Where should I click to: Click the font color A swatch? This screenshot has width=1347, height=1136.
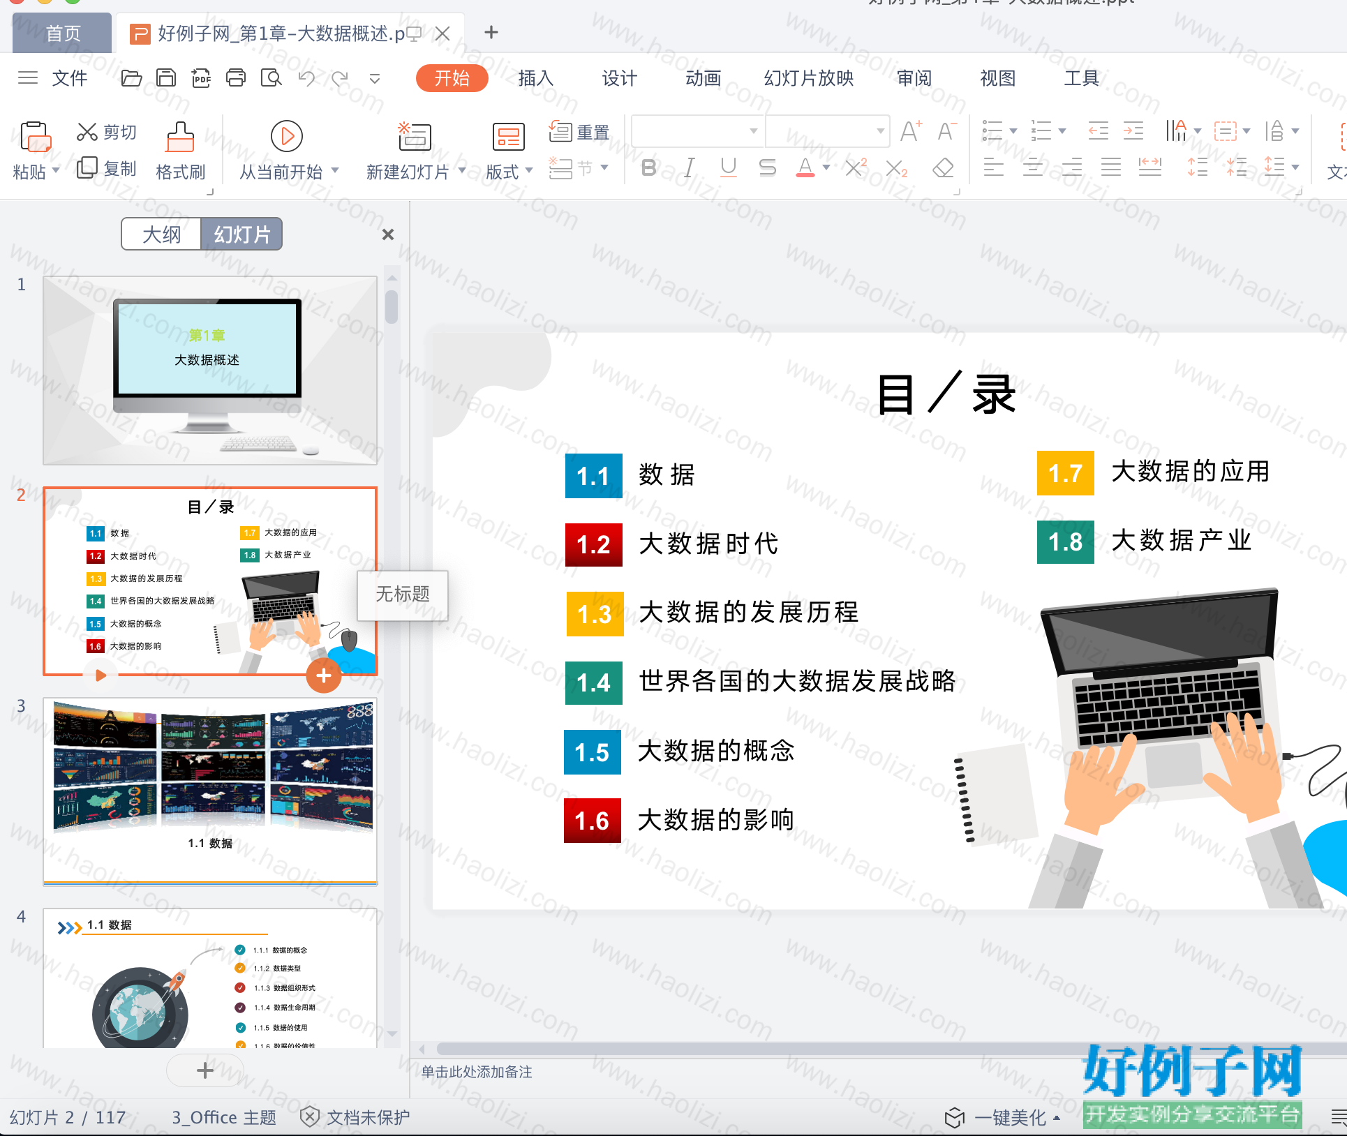click(x=805, y=167)
